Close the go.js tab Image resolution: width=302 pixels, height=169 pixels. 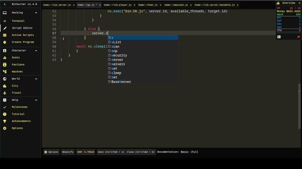[x=100, y=5]
